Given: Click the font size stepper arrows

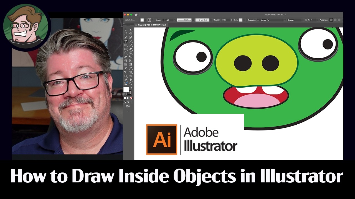Looking at the screenshot, I should 306,20.
